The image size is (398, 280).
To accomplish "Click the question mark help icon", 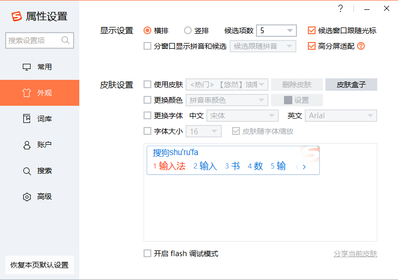I will [340, 9].
